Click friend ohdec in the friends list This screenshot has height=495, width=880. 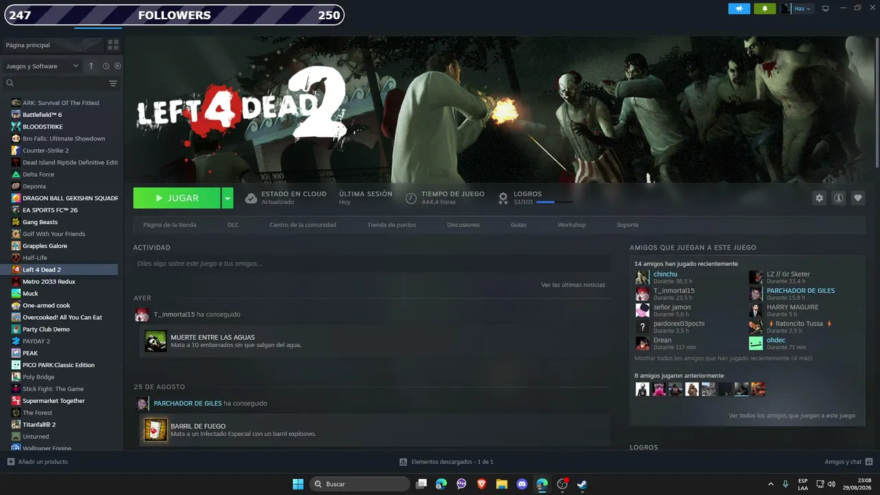(775, 340)
